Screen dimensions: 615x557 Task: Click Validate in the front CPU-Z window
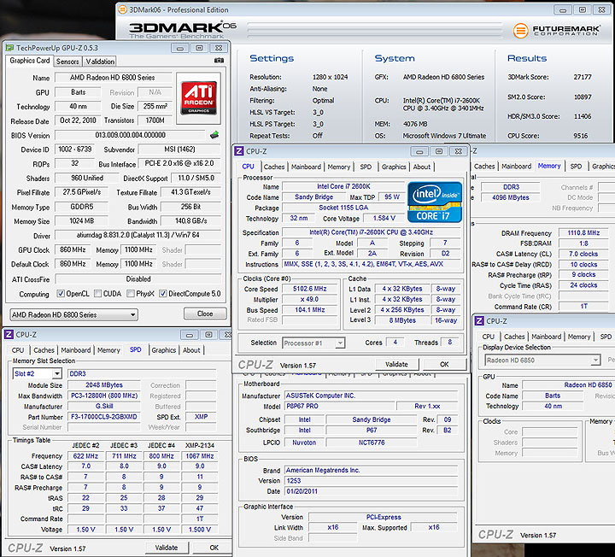[x=396, y=364]
